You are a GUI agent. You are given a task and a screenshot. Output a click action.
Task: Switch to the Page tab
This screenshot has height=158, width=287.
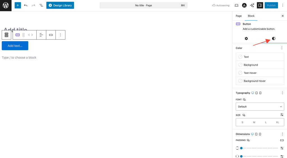pyautogui.click(x=239, y=16)
